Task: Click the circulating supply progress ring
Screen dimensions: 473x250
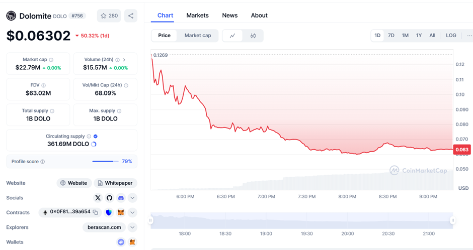Action: [94, 144]
